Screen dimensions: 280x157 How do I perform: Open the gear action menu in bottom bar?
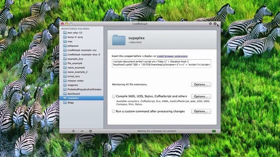coord(91,131)
